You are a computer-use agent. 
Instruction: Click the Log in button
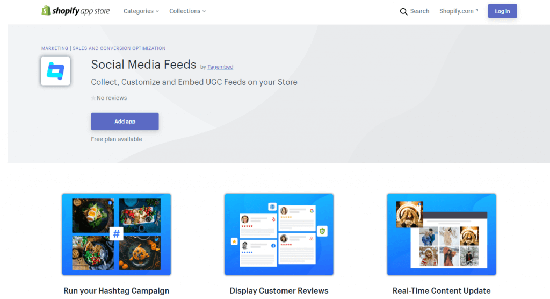502,11
